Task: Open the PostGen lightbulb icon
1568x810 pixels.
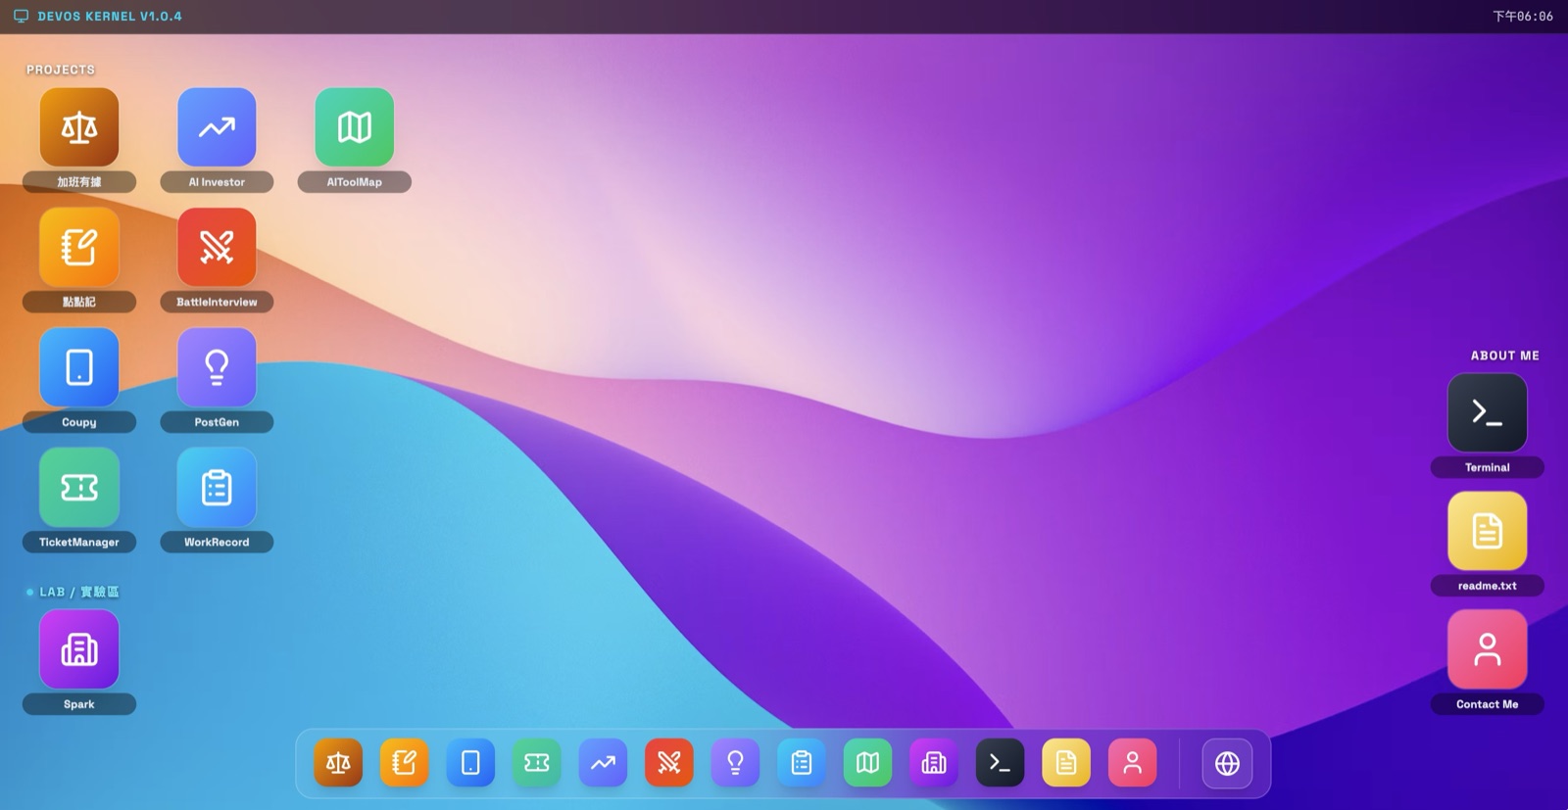Action: [x=217, y=367]
